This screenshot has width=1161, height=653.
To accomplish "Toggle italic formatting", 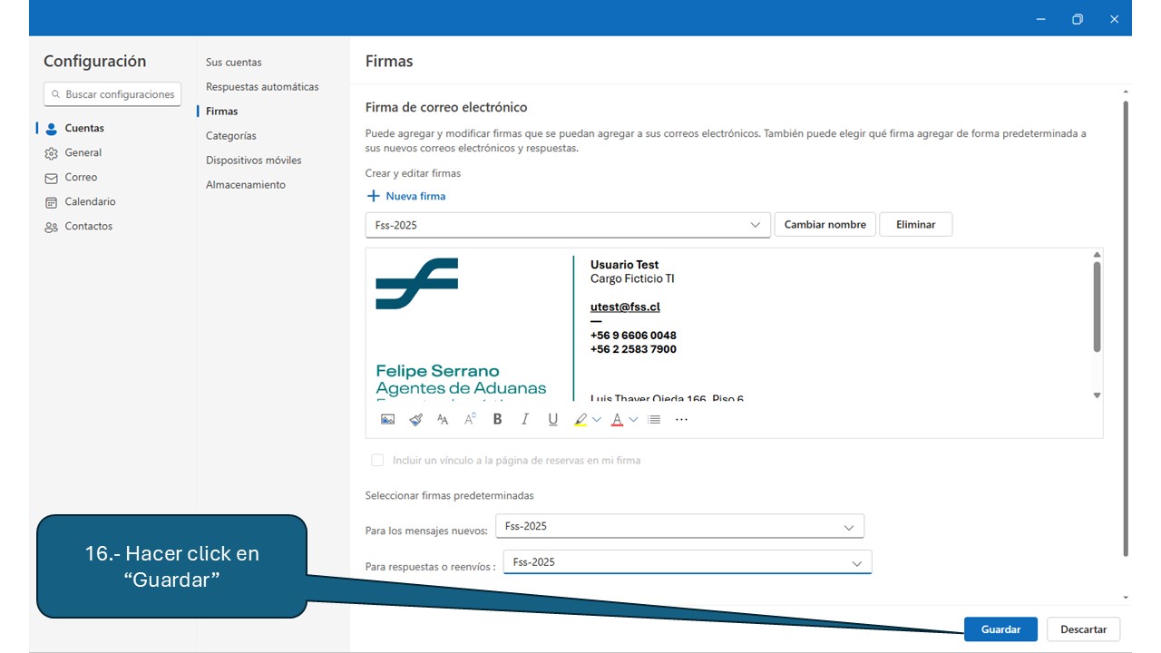I will pos(524,419).
